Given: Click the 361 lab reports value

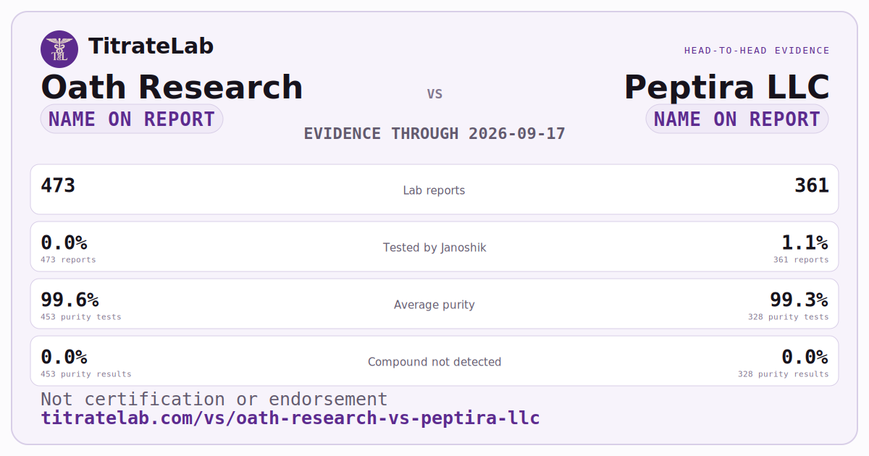Looking at the screenshot, I should point(812,185).
